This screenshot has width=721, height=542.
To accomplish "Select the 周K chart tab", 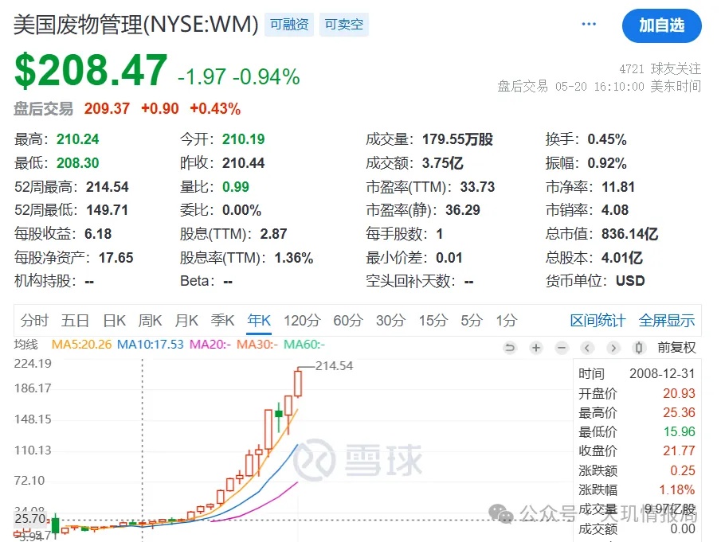I will point(150,320).
